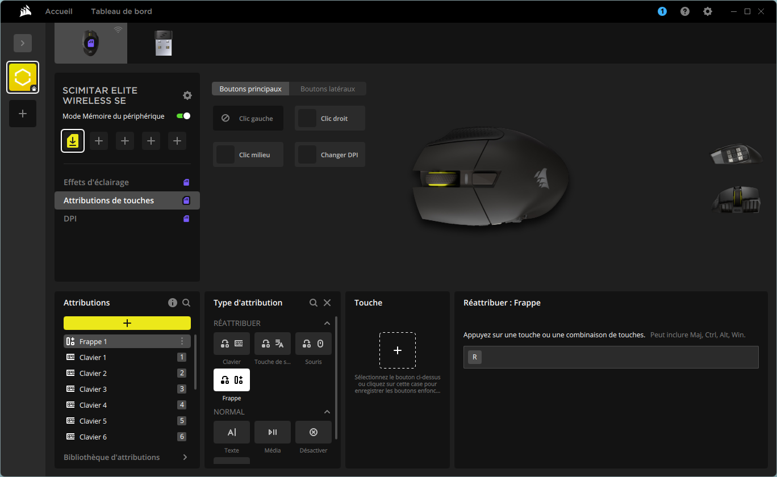Close the Type d'attribution panel
The image size is (777, 477).
327,303
